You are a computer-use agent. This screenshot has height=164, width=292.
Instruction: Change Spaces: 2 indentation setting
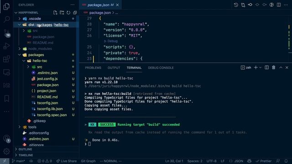pyautogui.click(x=195, y=161)
